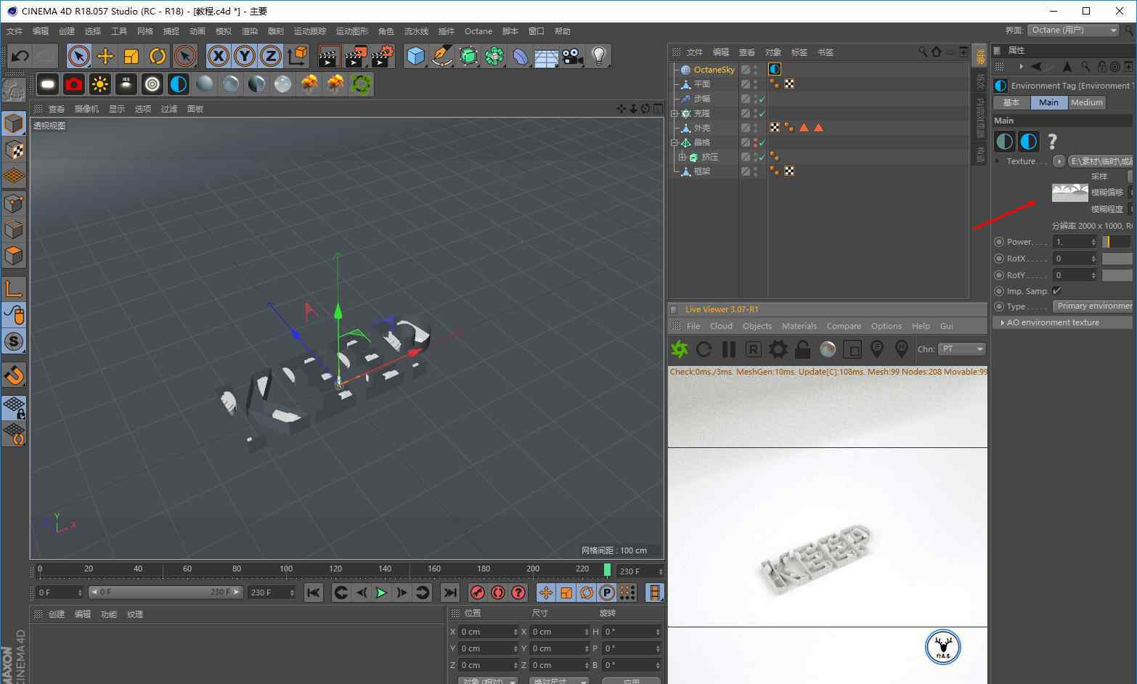Screen dimensions: 1137x684
Task: Open Live Viewer Materials menu
Action: pos(799,326)
